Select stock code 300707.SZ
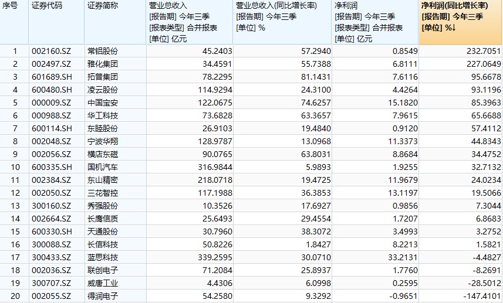This screenshot has width=503, height=303. (x=51, y=283)
